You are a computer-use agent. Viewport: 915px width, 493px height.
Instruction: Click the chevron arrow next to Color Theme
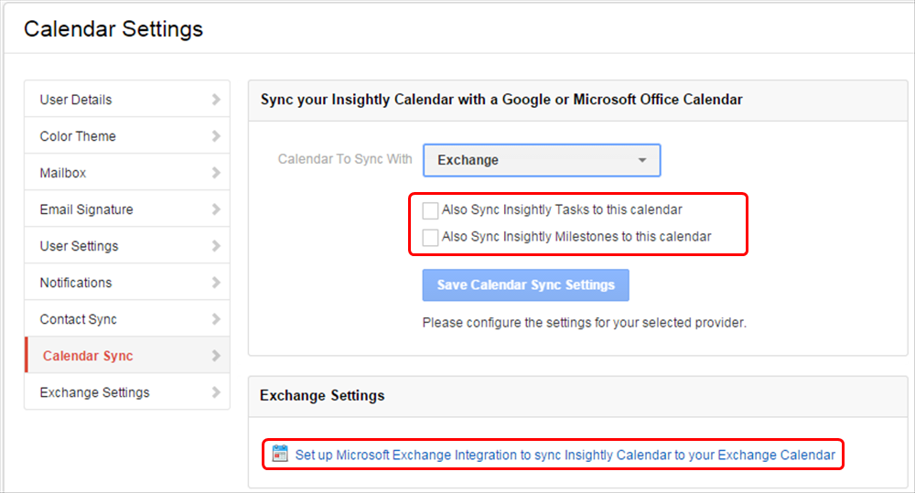tap(216, 136)
